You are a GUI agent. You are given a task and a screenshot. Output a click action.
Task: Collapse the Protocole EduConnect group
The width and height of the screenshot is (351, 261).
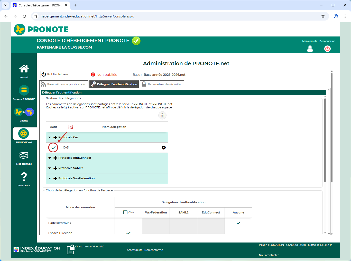(50, 158)
